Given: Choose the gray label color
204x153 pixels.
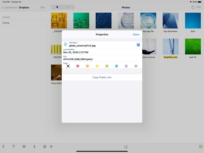Looking at the screenshot, I should (x=136, y=66).
